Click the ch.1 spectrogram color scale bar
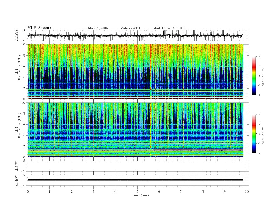Screen dimensions: 278x215 tap(254, 76)
